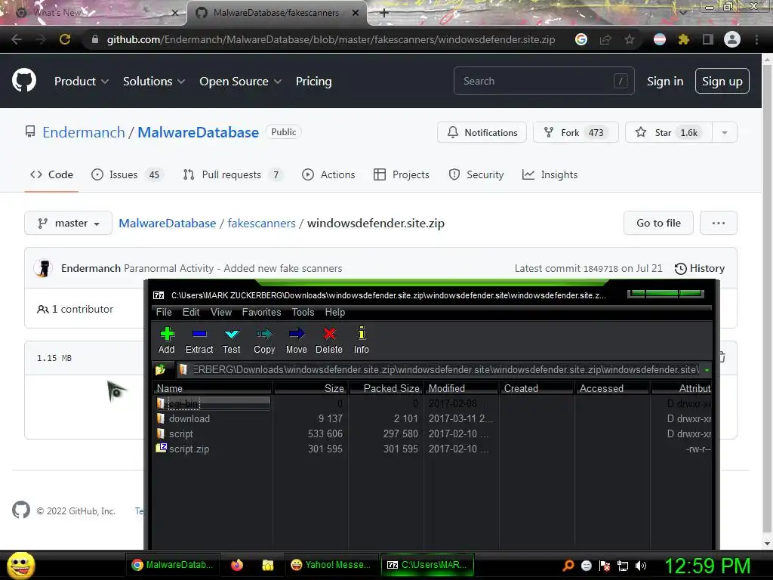This screenshot has height=580, width=773.
Task: Click the Notifications button
Action: tap(482, 133)
